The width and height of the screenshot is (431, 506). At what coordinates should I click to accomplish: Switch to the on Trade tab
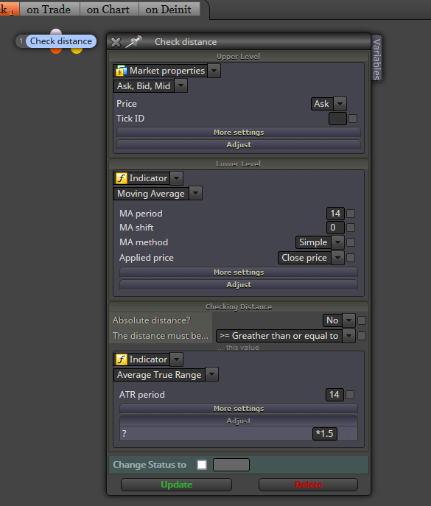[x=49, y=9]
